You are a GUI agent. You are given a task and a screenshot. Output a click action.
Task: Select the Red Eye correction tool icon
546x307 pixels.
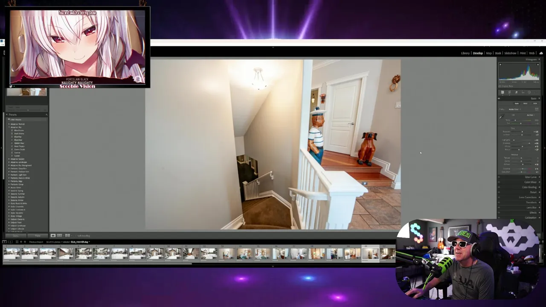pyautogui.click(x=523, y=92)
